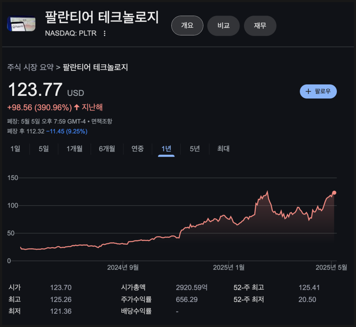
Task: Click the after-hours −11.45 (9.25%) value
Action: click(67, 131)
